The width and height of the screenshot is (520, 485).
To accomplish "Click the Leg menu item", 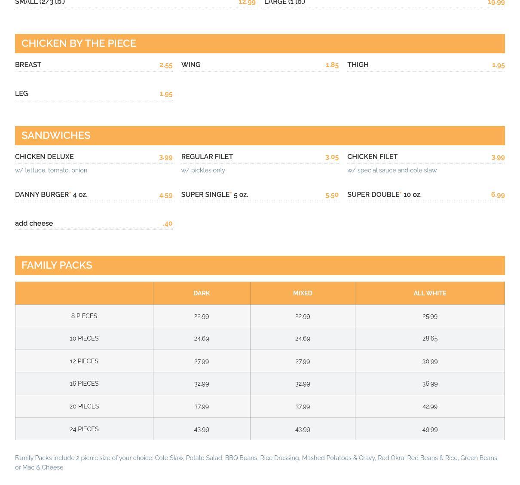I will click(21, 94).
